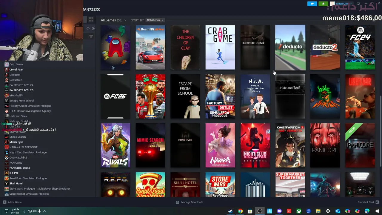Open Discord from the taskbar
382x215 pixels.
(x=279, y=211)
